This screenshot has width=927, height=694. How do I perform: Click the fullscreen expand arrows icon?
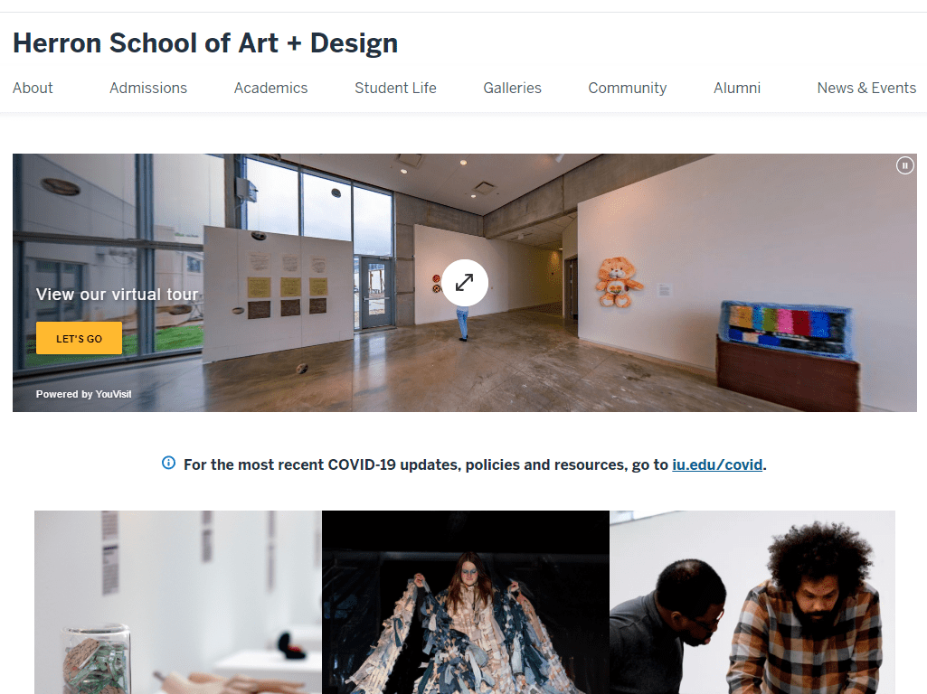[x=465, y=282]
